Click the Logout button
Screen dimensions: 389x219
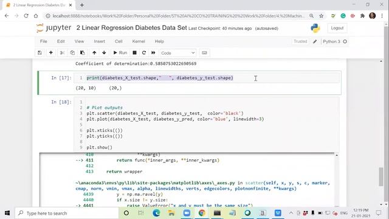click(x=337, y=28)
